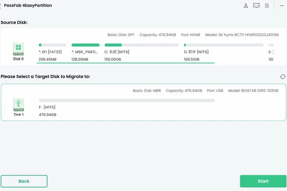This screenshot has width=287, height=191.
Task: Click the C: NTFS partition usage bar
Action: [142, 45]
